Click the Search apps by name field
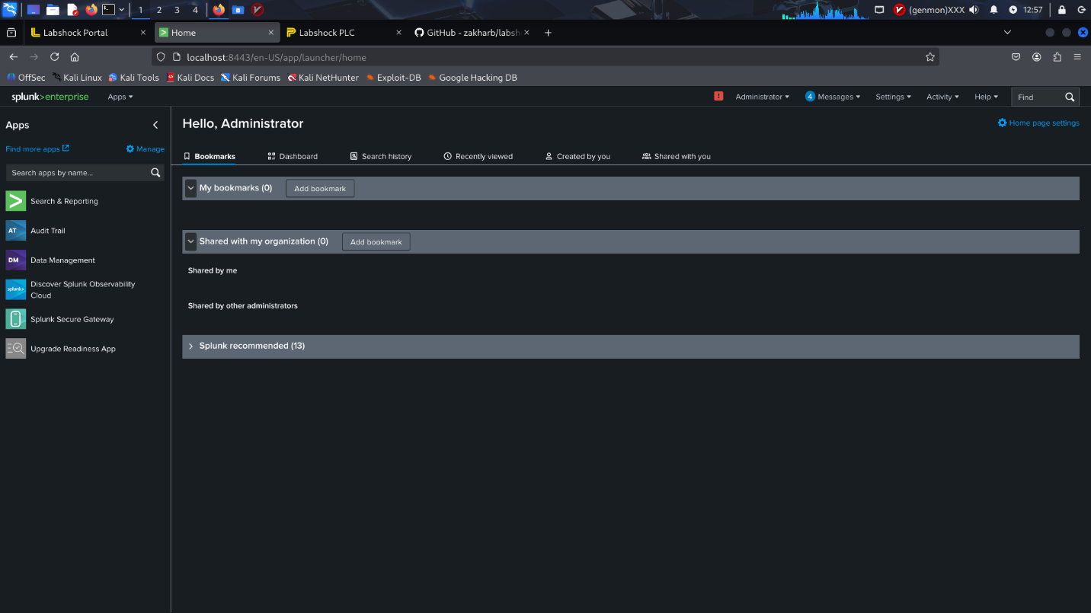The width and height of the screenshot is (1091, 613). [76, 173]
